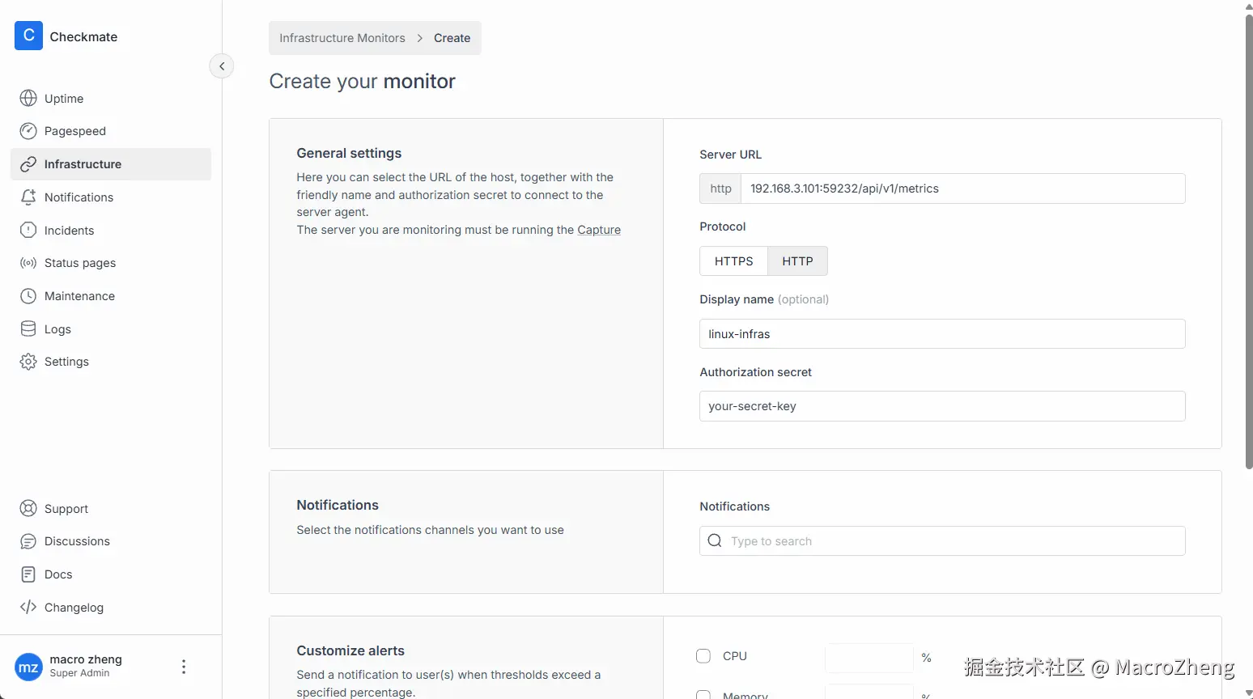Click the Notifications bell icon in sidebar
The image size is (1253, 699).
28,197
